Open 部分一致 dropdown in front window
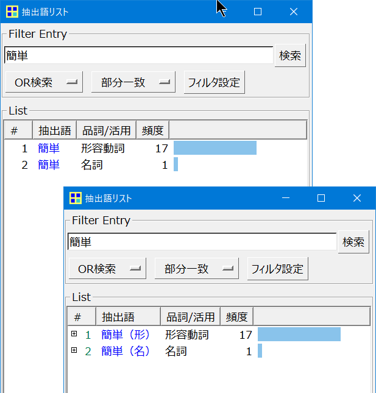 coord(196,269)
